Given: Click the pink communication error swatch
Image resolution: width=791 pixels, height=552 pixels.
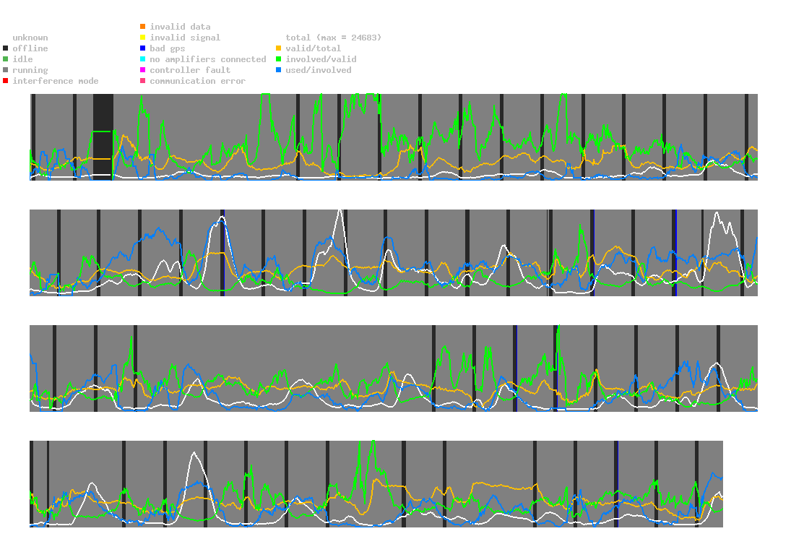Looking at the screenshot, I should pos(143,81).
